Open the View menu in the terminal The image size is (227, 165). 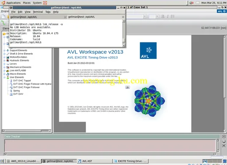(x=27, y=12)
